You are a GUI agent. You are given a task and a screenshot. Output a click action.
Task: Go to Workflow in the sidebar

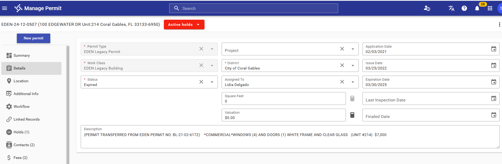click(22, 106)
